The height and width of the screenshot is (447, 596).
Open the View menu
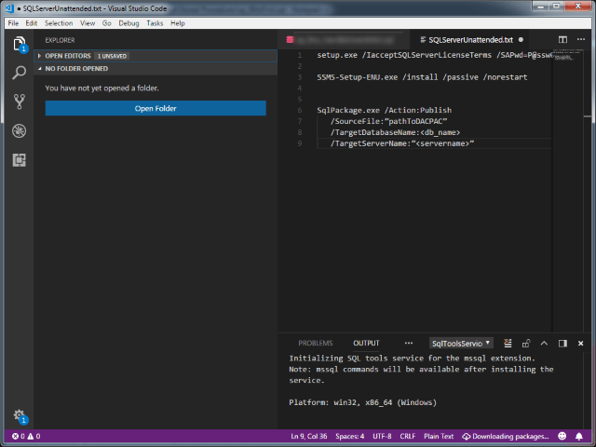click(x=88, y=23)
